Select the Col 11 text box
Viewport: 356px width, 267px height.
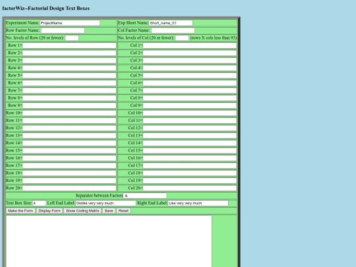190,121
